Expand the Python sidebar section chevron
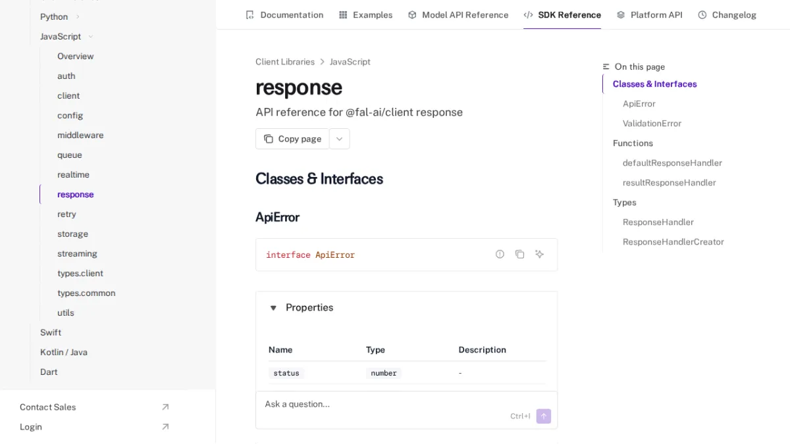Viewport: 790px width, 444px height. pos(78,16)
